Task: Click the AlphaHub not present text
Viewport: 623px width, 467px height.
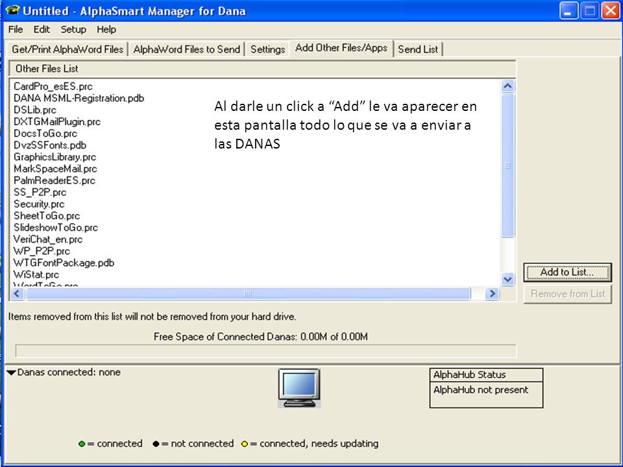Action: [x=481, y=390]
